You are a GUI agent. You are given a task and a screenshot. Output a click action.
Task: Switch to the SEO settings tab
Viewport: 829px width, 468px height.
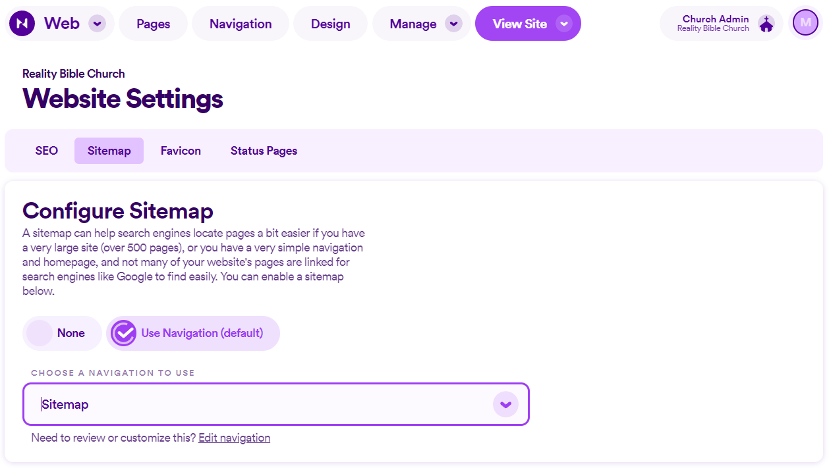[45, 150]
